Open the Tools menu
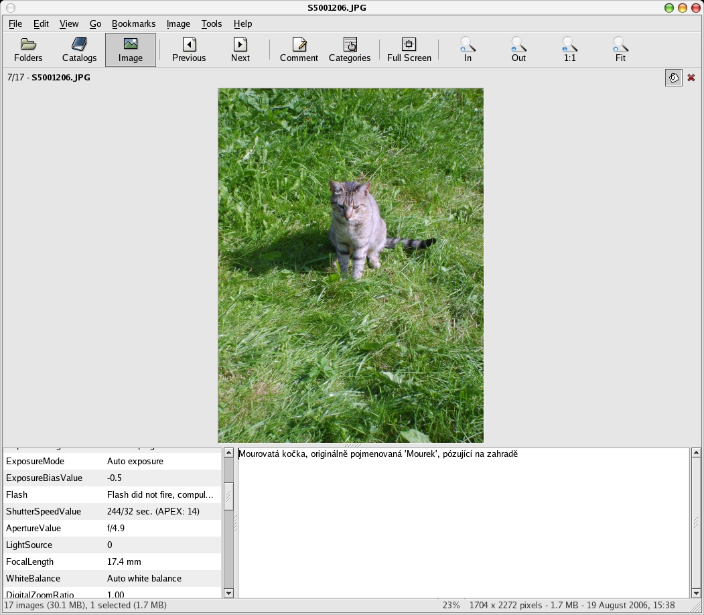The height and width of the screenshot is (615, 704). tap(212, 24)
